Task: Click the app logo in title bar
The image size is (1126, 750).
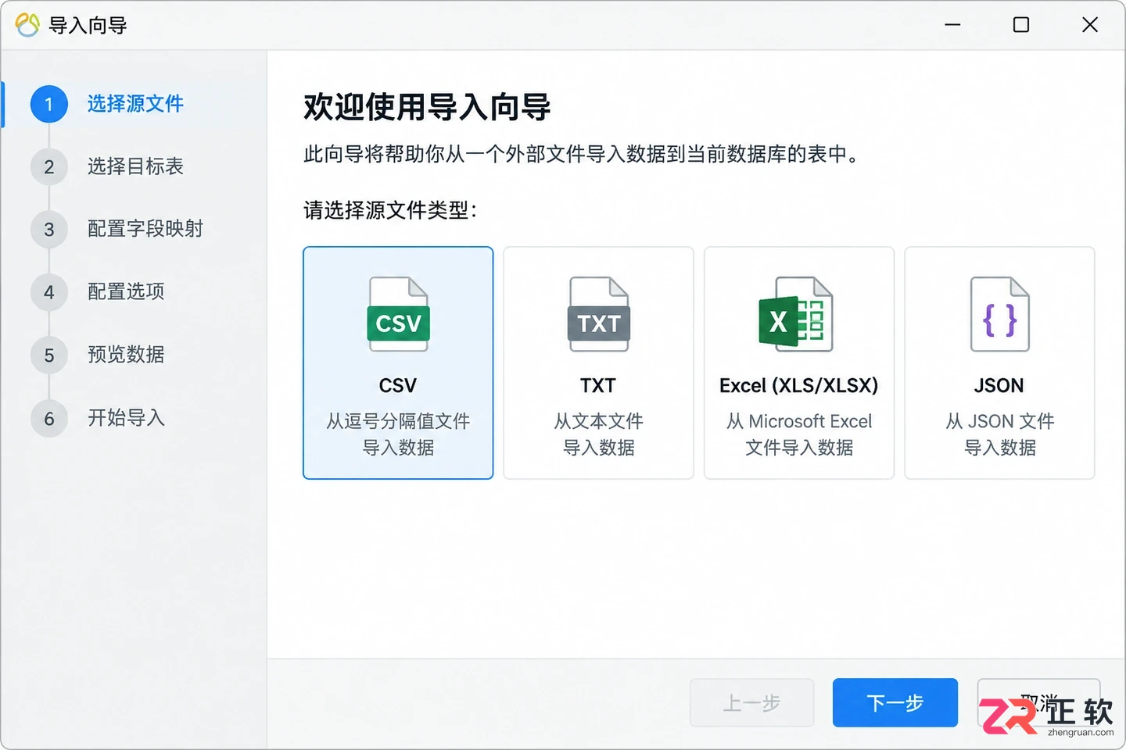Action: coord(27,25)
